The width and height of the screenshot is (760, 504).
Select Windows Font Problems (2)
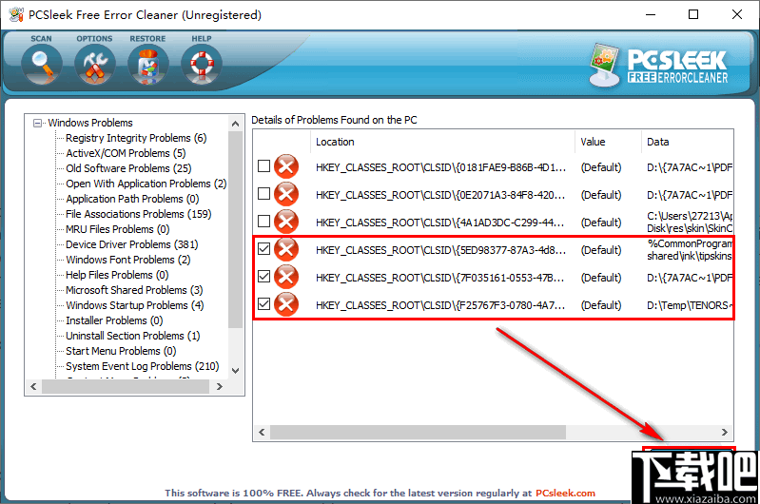click(x=128, y=260)
